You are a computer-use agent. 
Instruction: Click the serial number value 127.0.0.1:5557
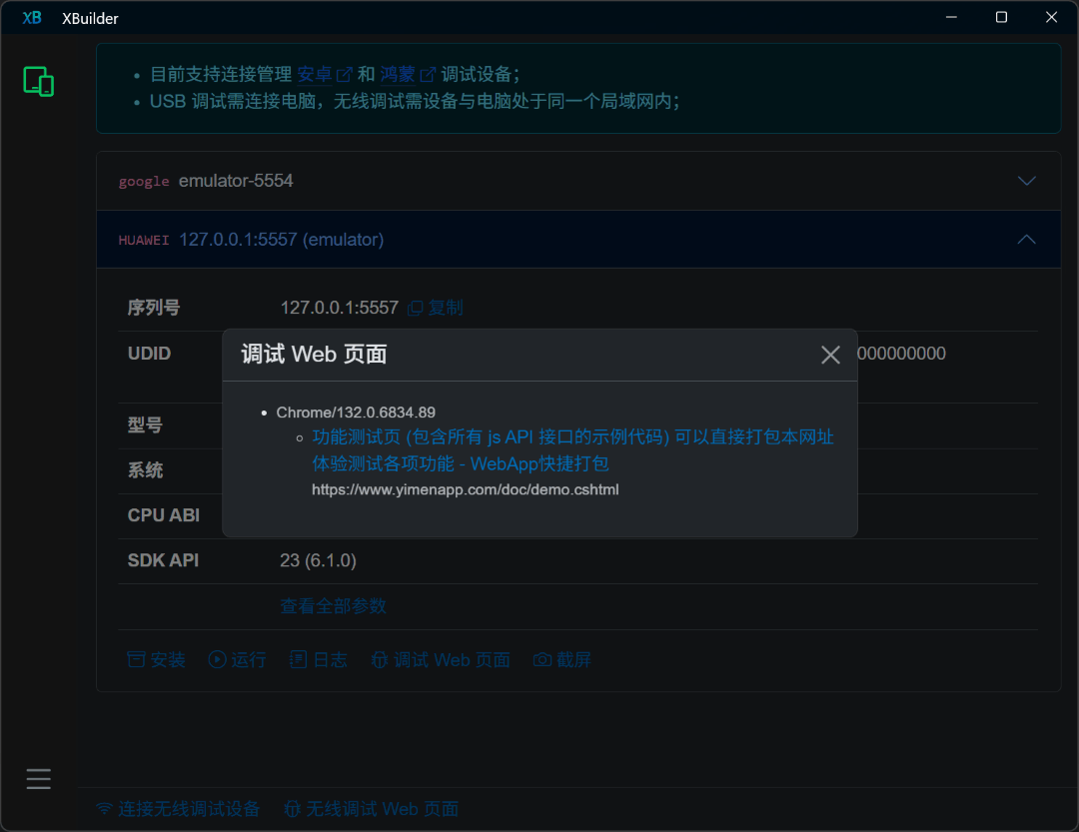click(340, 308)
